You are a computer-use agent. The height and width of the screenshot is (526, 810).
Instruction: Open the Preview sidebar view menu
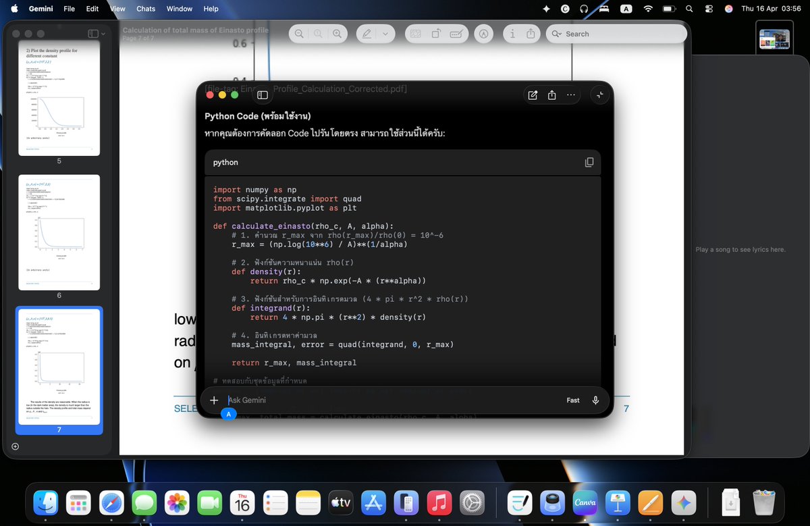click(97, 34)
